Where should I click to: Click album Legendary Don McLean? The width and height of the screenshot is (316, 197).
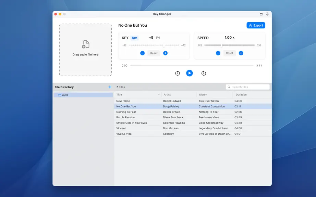pyautogui.click(x=213, y=128)
